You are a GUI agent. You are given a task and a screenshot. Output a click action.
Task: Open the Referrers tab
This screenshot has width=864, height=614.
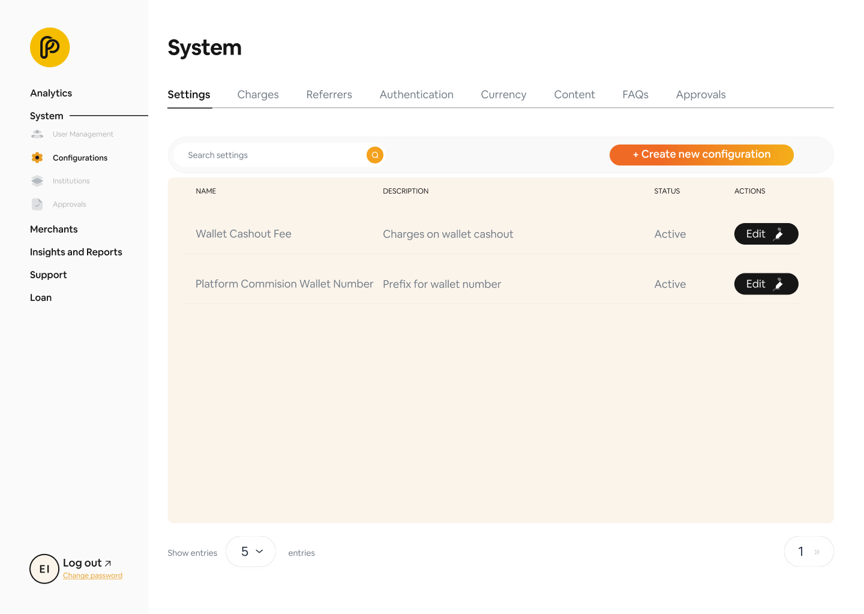(329, 95)
